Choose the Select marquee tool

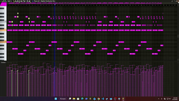(26, 1)
